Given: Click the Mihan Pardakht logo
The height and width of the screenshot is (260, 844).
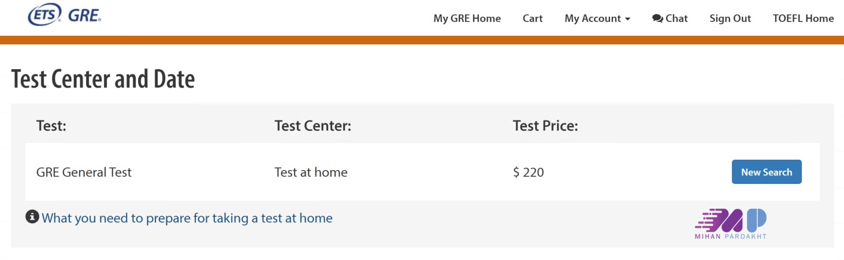Looking at the screenshot, I should (731, 223).
